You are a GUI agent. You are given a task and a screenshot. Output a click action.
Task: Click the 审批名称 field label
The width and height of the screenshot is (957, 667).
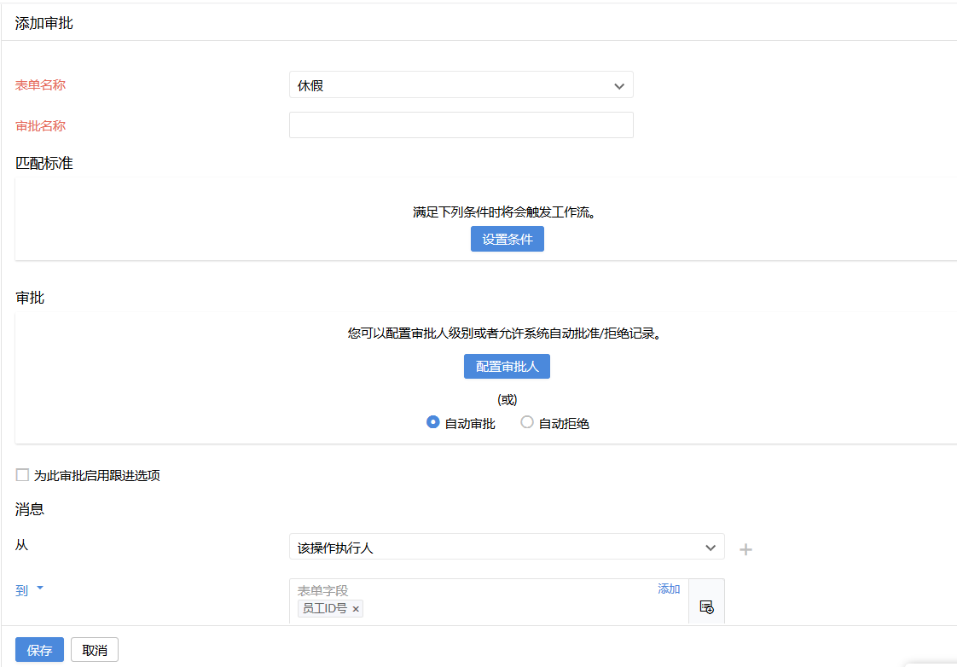[40, 126]
